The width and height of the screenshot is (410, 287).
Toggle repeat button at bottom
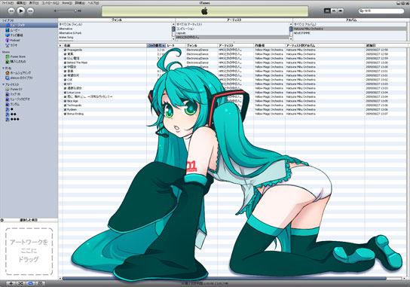click(x=31, y=283)
